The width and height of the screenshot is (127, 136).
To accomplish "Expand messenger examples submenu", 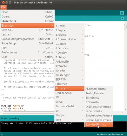I will (x=70, y=75).
